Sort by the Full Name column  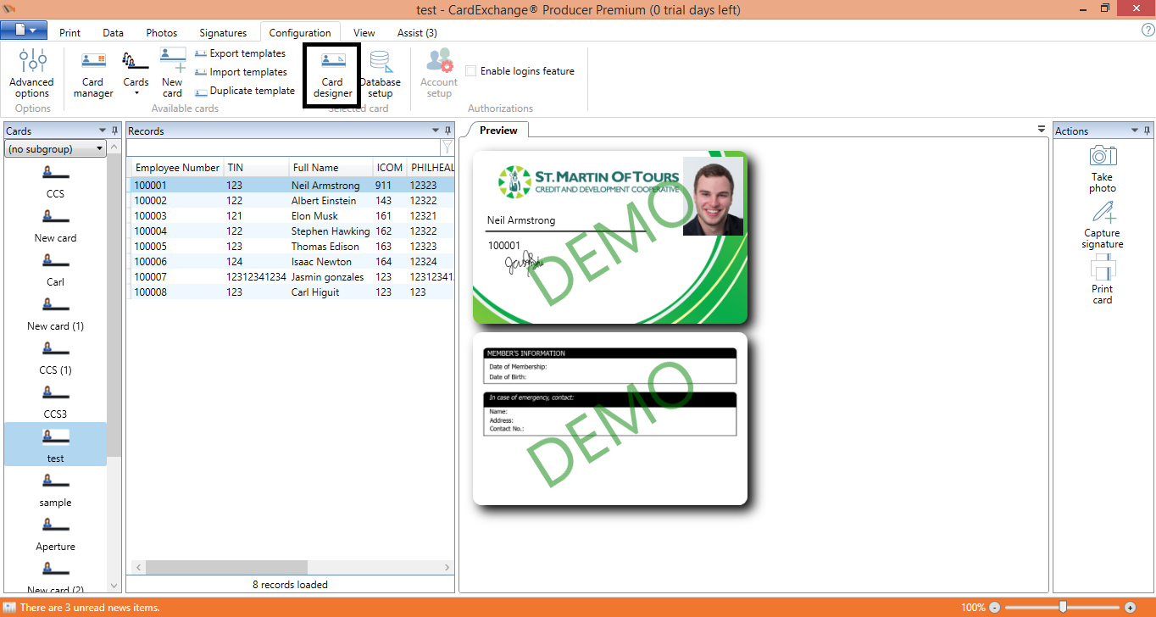pyautogui.click(x=331, y=168)
